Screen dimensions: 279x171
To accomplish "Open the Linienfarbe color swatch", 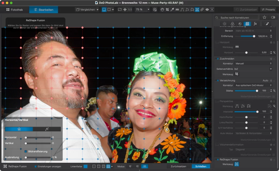I will (x=86, y=166).
